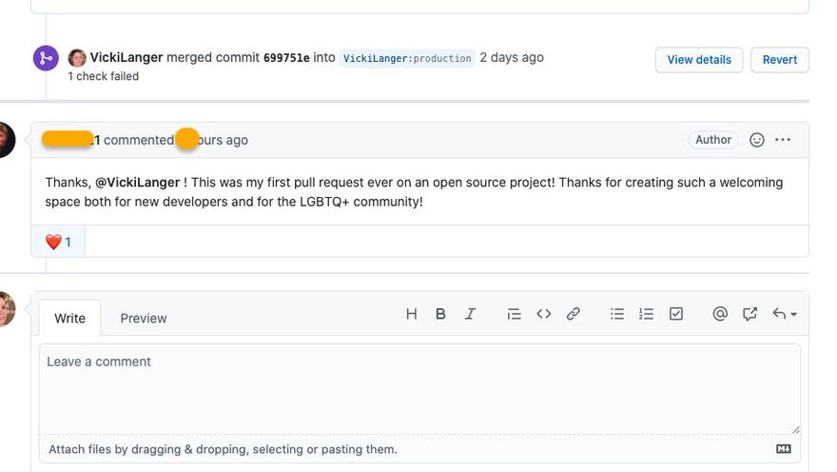
Task: Reference an issue or pull request
Action: pyautogui.click(x=750, y=314)
